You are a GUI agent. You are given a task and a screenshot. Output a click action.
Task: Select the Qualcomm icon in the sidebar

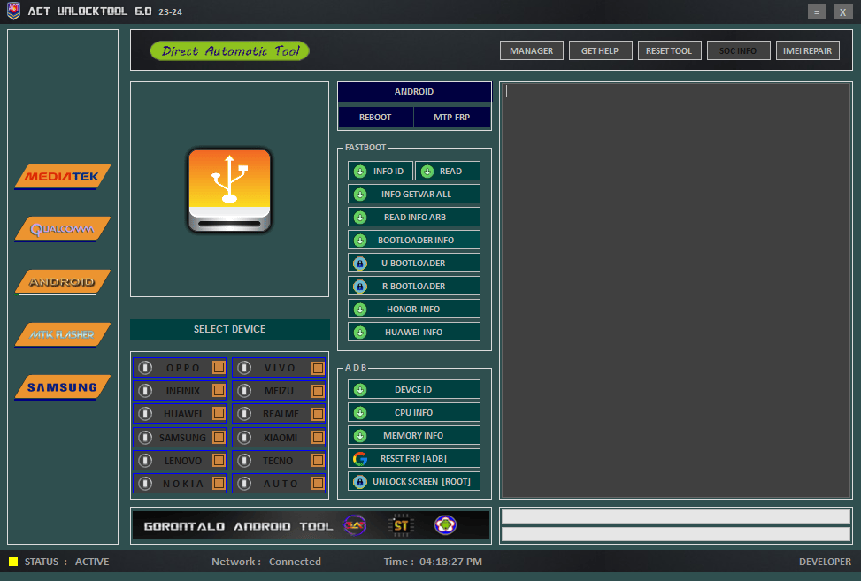(62, 228)
